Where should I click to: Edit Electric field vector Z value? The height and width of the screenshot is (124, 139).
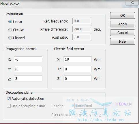point(78,79)
